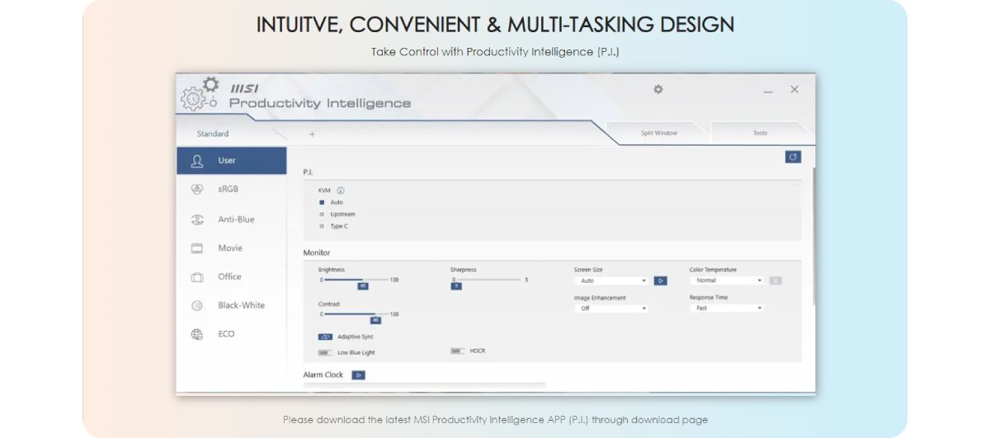Click the ECO globe icon
990x438 pixels.
197,334
